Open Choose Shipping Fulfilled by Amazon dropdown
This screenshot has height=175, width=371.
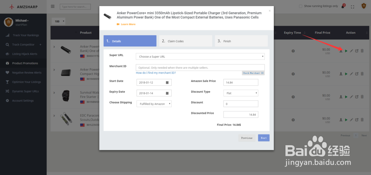pos(154,104)
